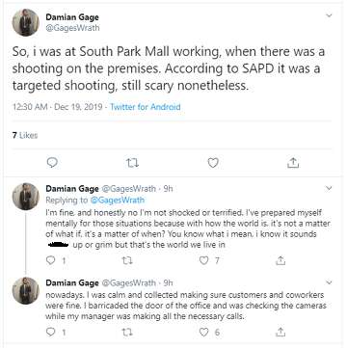Like the main tweet with heart icon

pyautogui.click(x=213, y=163)
